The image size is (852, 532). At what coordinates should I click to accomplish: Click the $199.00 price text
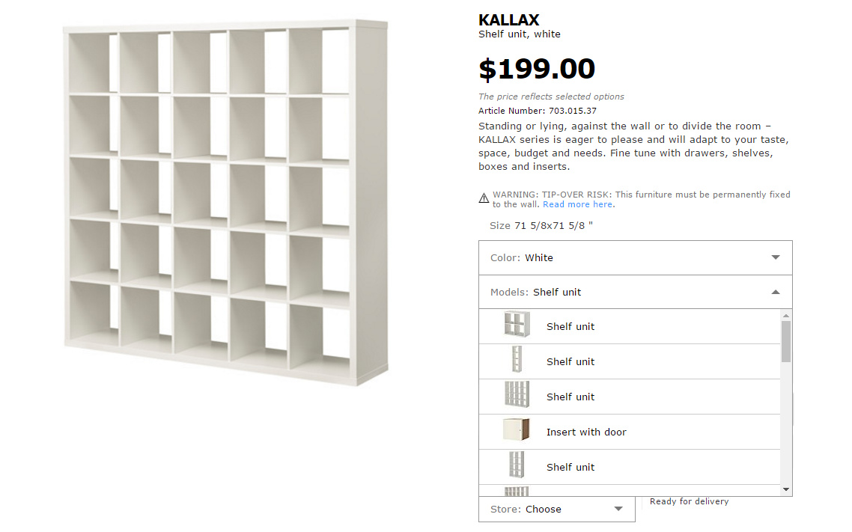pyautogui.click(x=537, y=69)
